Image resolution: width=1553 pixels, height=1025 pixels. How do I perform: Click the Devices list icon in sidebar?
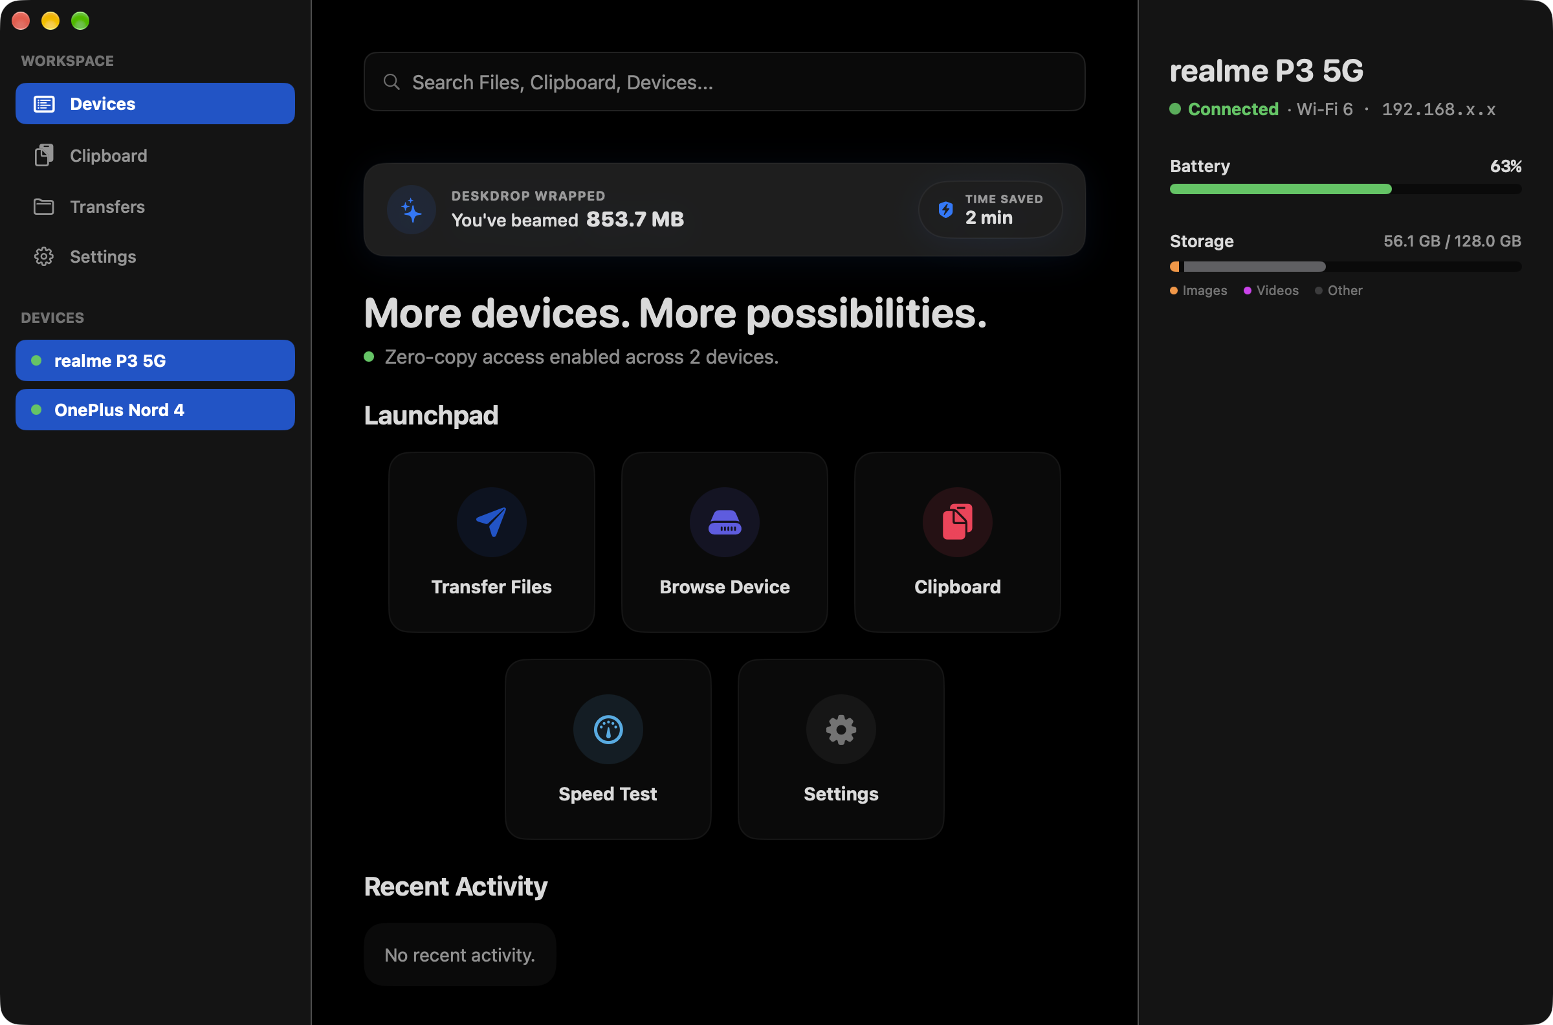44,104
